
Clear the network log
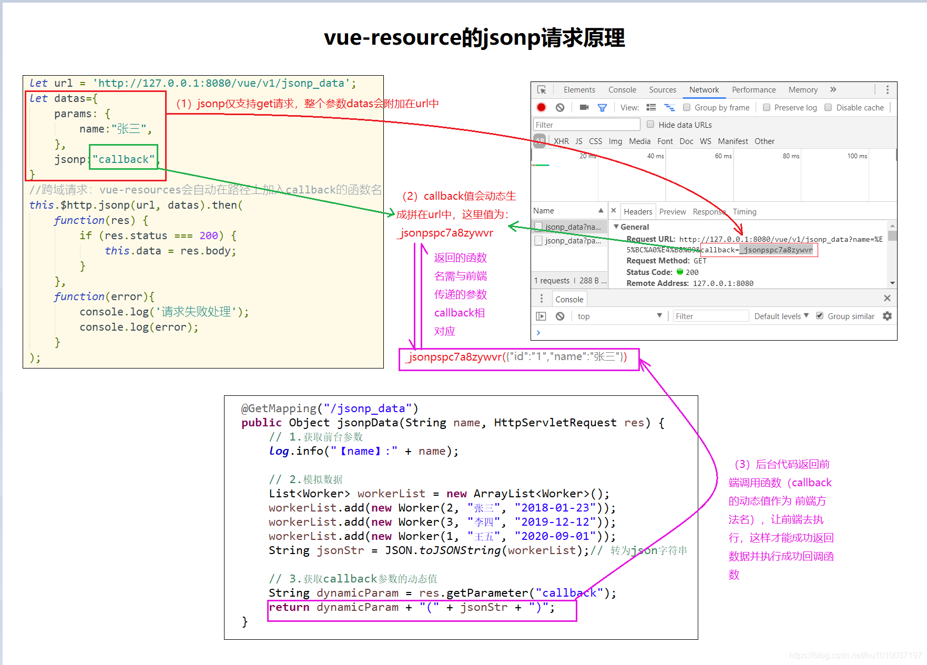(x=560, y=107)
